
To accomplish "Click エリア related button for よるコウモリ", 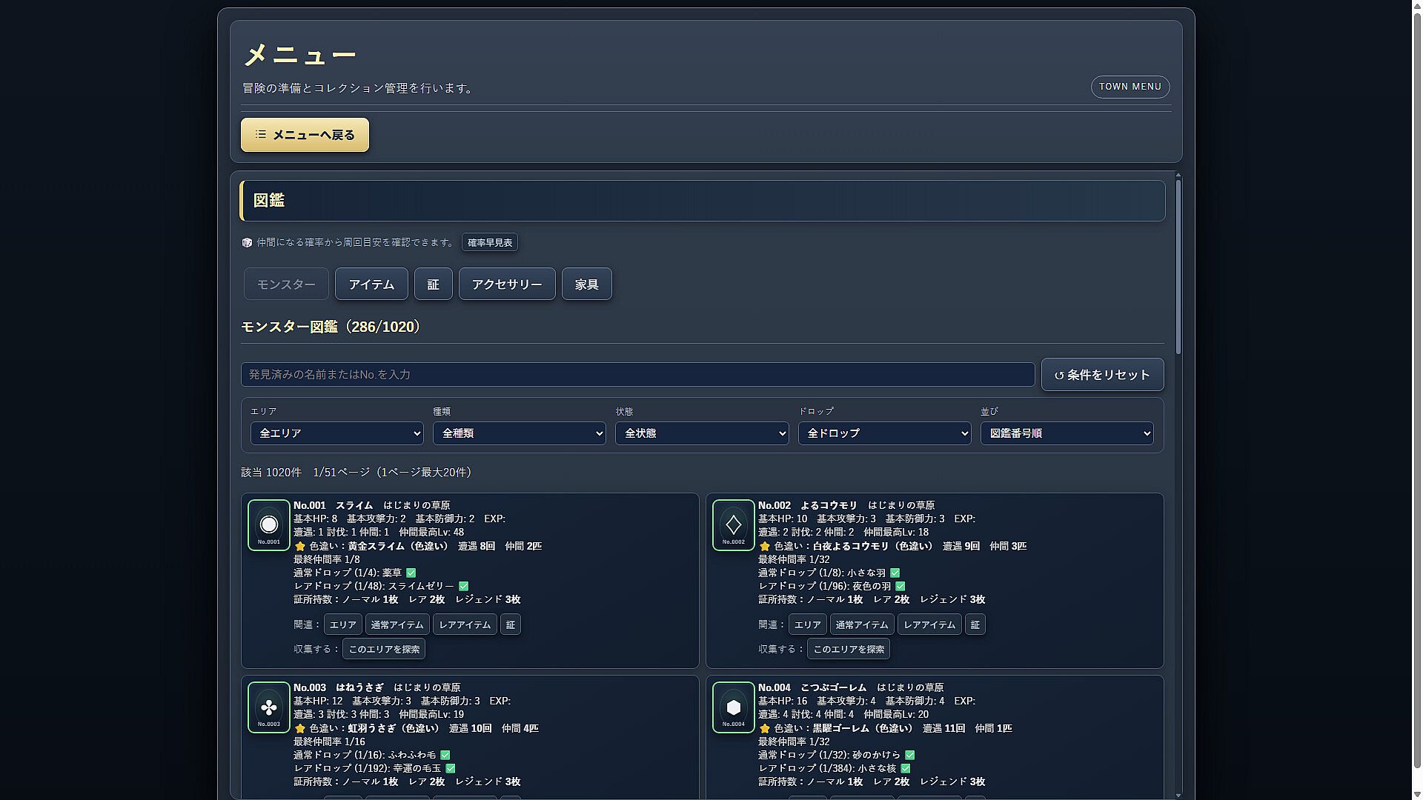I will pos(808,624).
